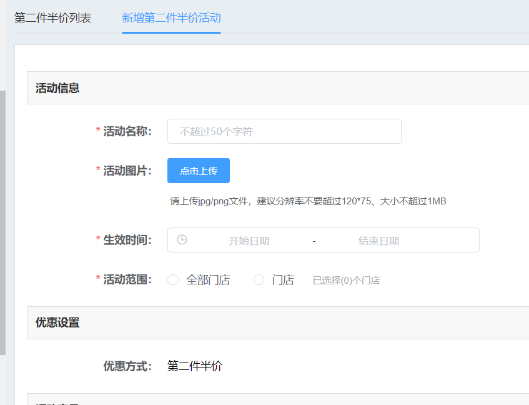Click the 活动名称 field label
This screenshot has width=529, height=405.
point(127,131)
